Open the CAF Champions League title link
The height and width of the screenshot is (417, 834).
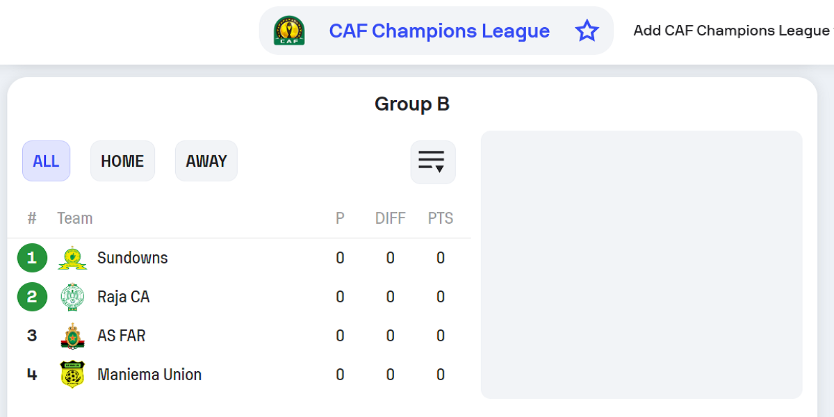pos(439,31)
